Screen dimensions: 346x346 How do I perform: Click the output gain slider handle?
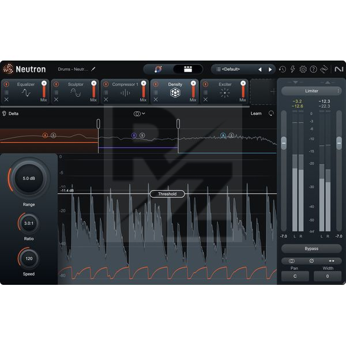point(339,143)
